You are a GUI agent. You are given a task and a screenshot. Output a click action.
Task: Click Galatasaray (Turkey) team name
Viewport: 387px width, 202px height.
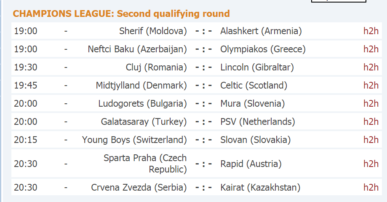pyautogui.click(x=144, y=122)
